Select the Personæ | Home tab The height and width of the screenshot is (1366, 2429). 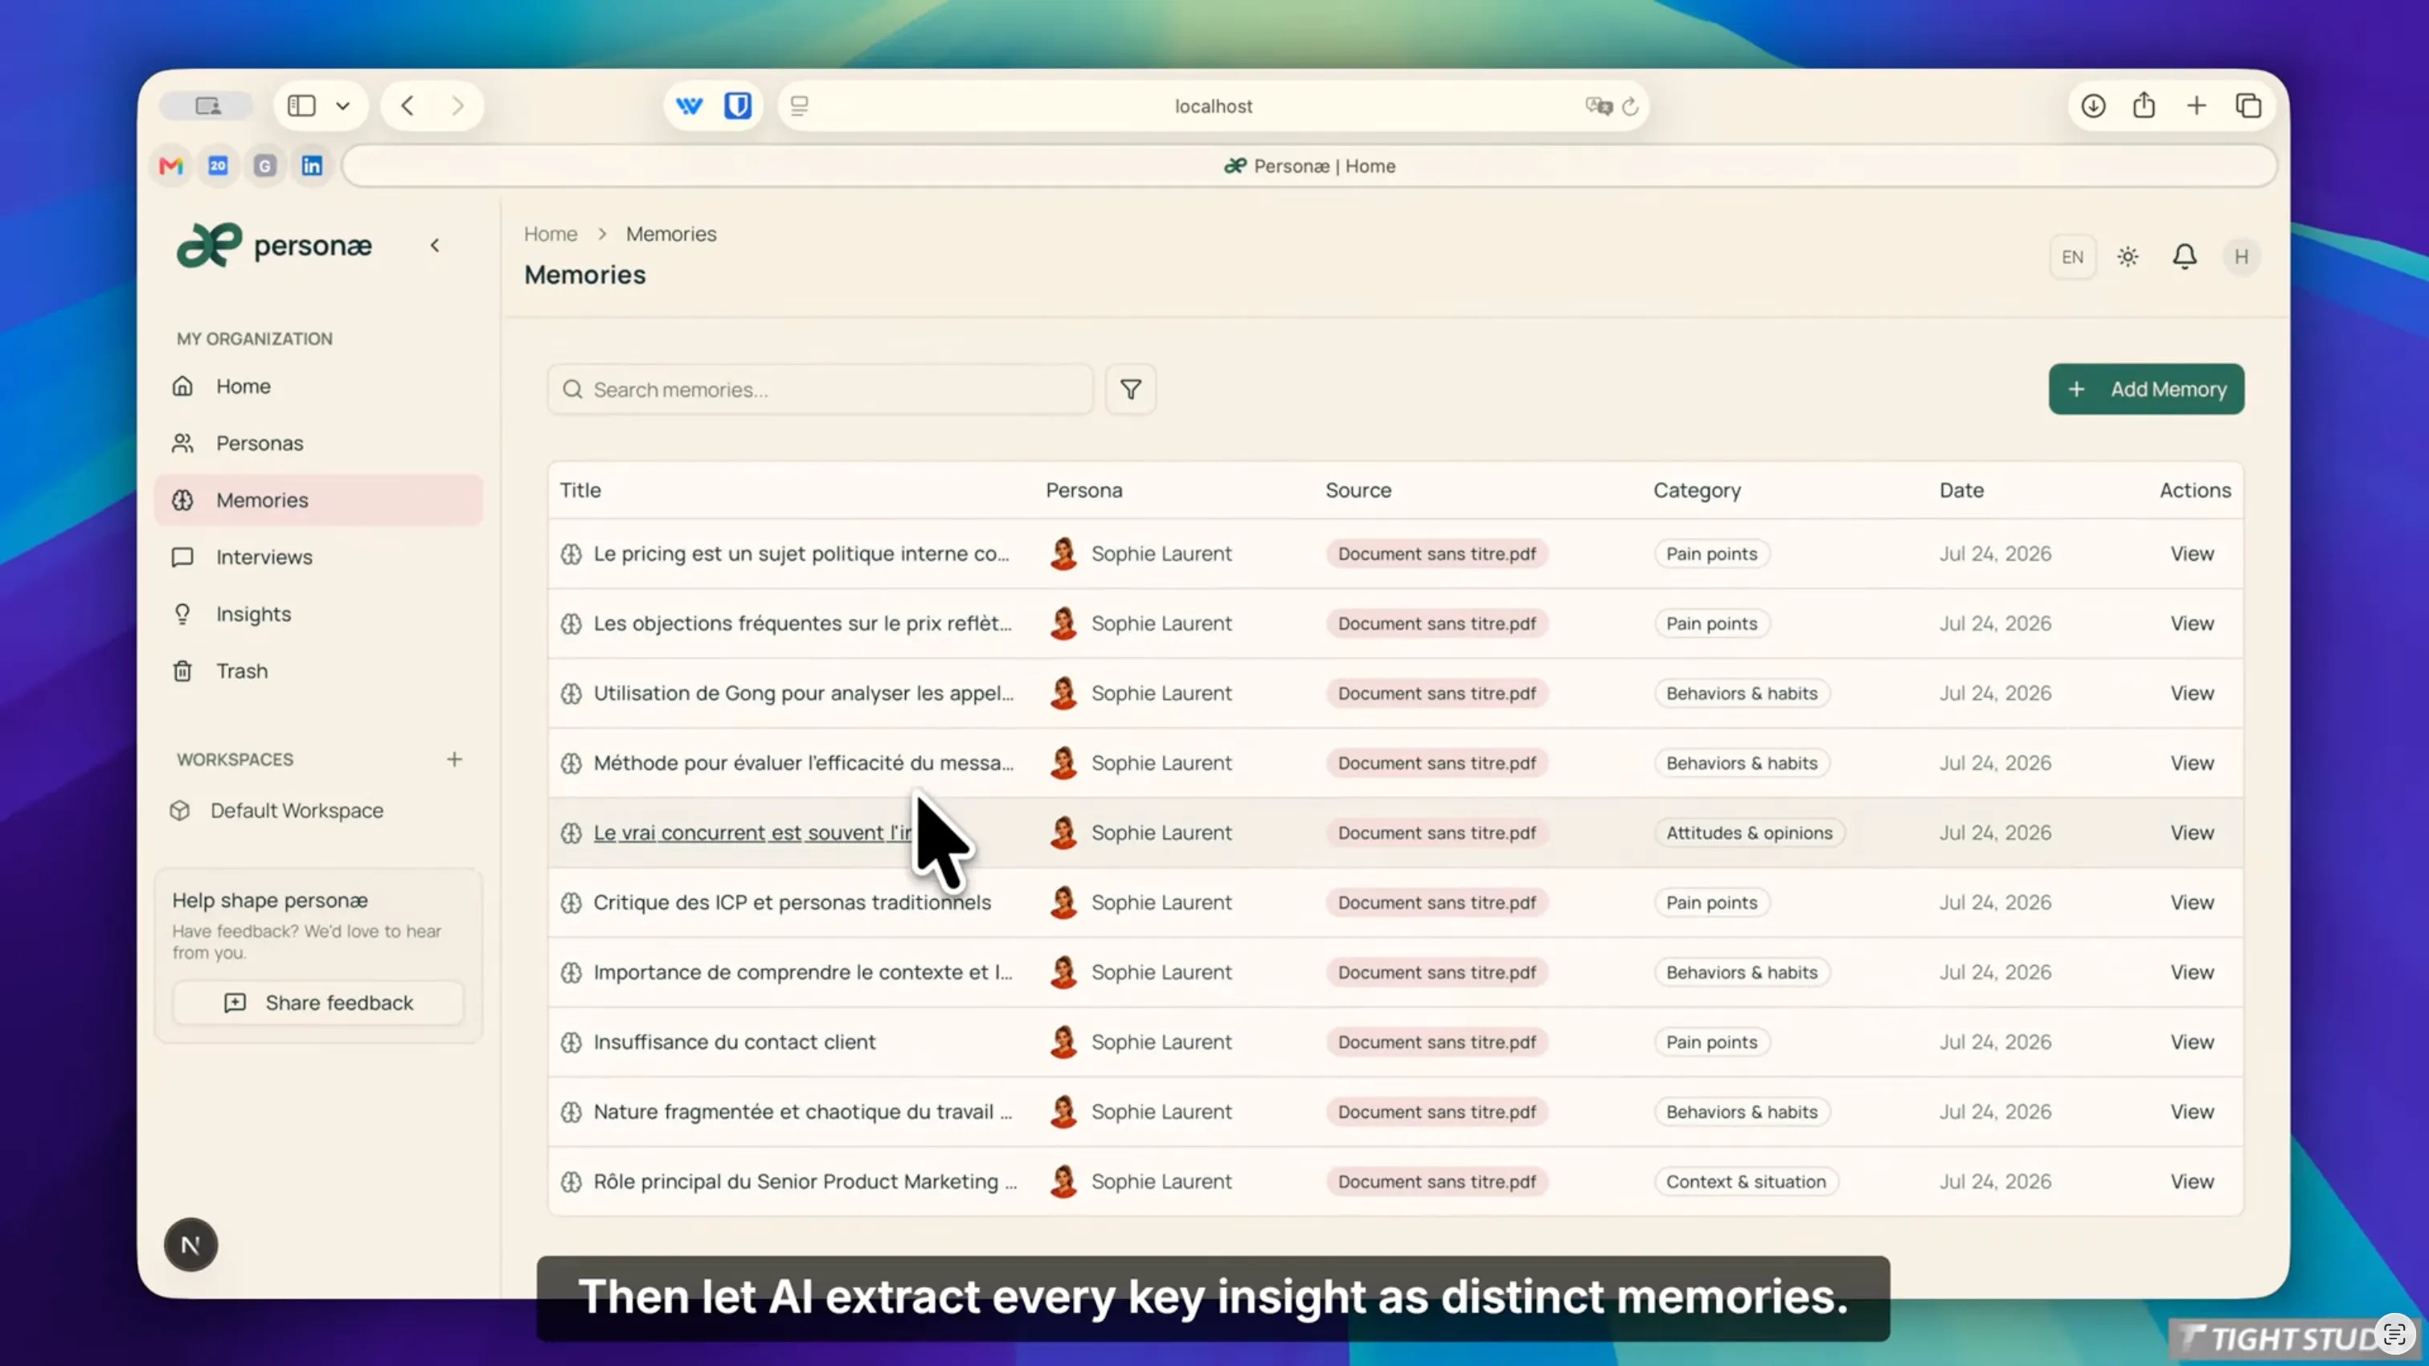click(x=1309, y=166)
